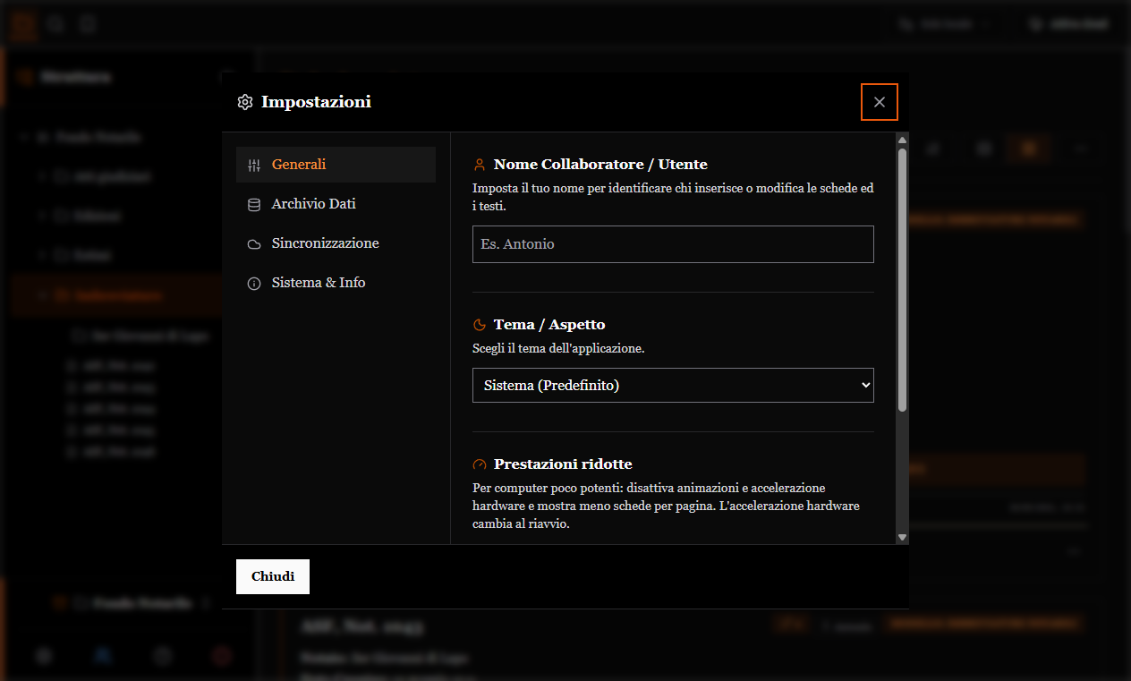The width and height of the screenshot is (1131, 681).
Task: Click the cloud icon beside Sincronizzazione
Action: (x=254, y=243)
